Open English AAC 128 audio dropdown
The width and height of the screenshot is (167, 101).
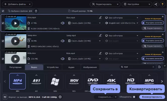[x=122, y=23]
